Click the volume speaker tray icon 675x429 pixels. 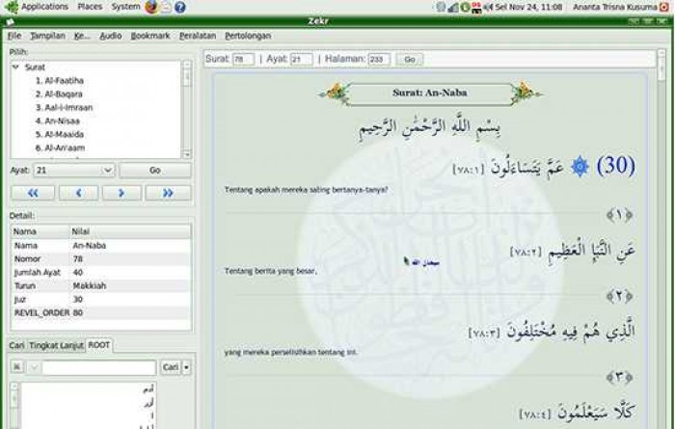[488, 7]
